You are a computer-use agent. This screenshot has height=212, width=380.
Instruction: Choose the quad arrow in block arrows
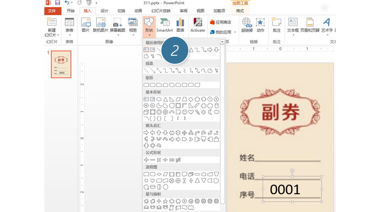coord(185,133)
